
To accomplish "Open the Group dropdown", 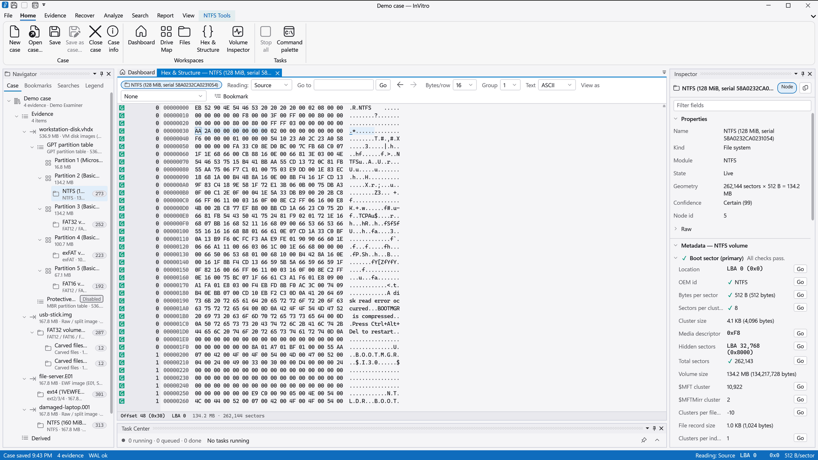I will (510, 85).
